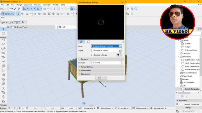Click the Undo arrow in the toolbar
Screen dimensions: 202x113
(3, 9)
